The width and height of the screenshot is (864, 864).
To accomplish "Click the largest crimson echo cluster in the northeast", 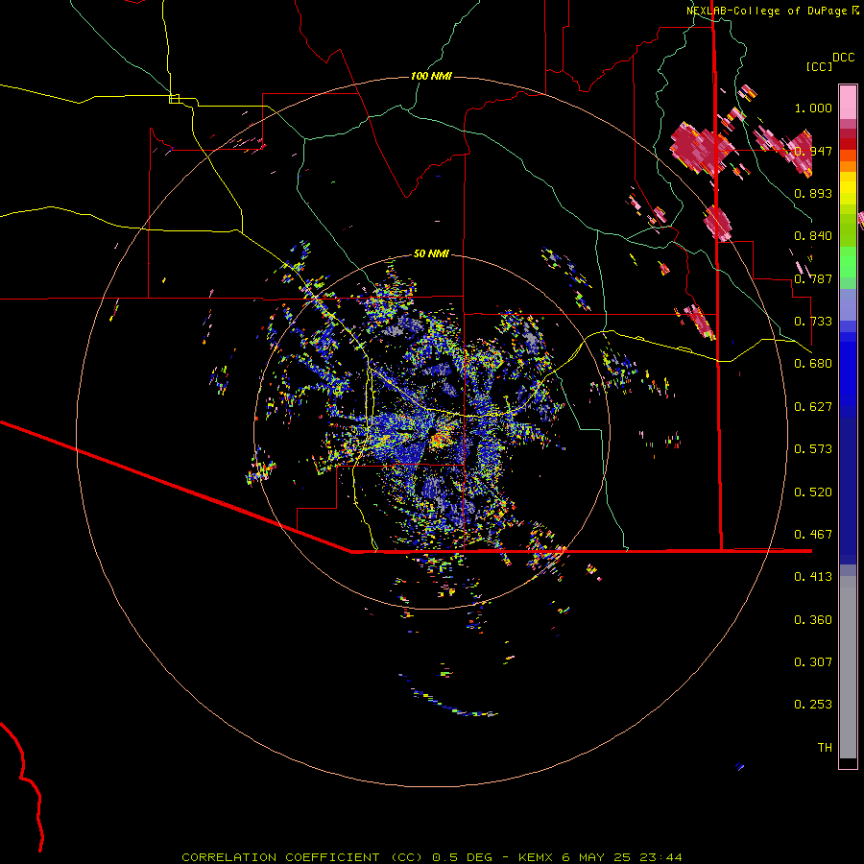I will pos(701,148).
